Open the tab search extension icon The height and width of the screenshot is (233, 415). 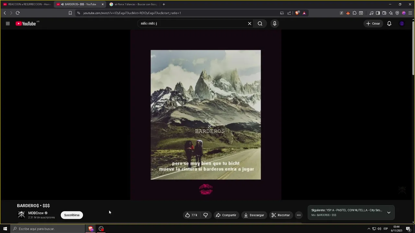[361, 13]
